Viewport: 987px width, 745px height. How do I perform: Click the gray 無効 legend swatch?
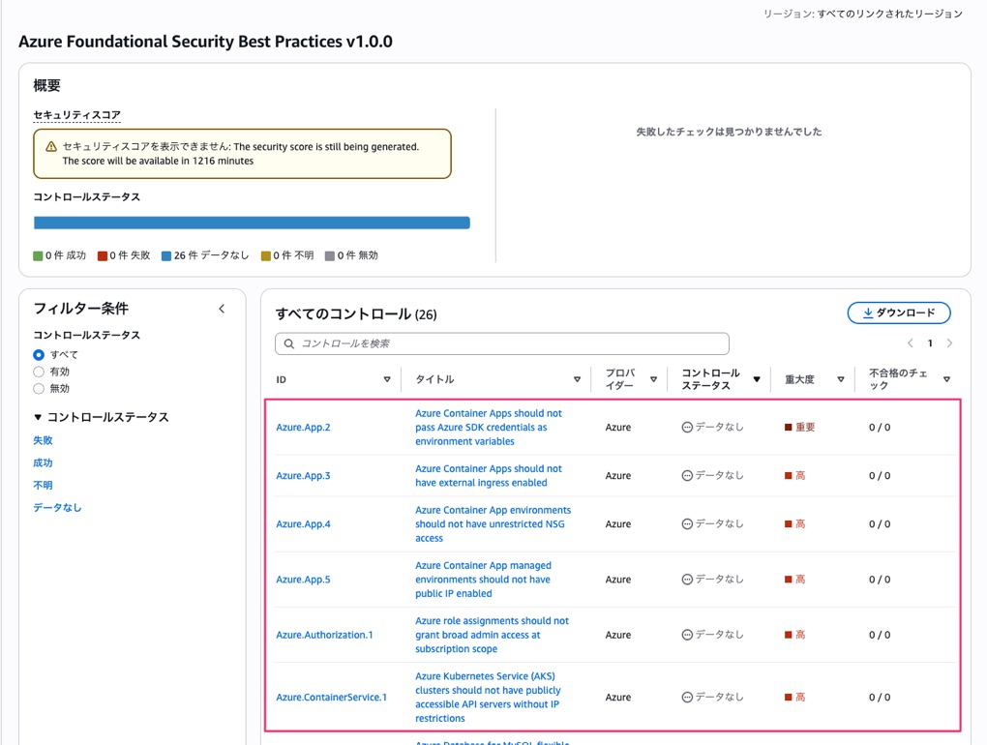[x=330, y=256]
